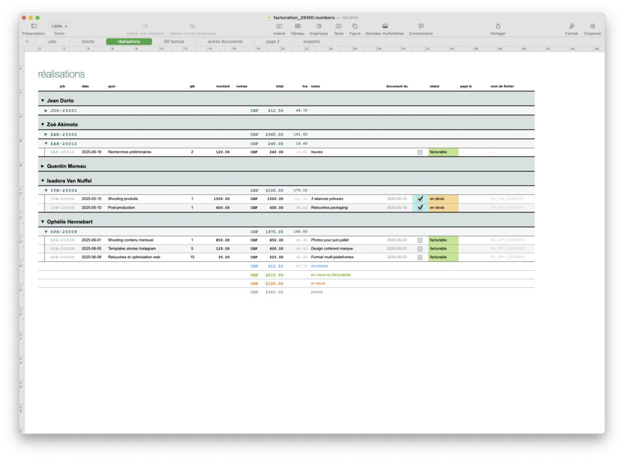Add a new sheet with the plus icon

(27, 42)
